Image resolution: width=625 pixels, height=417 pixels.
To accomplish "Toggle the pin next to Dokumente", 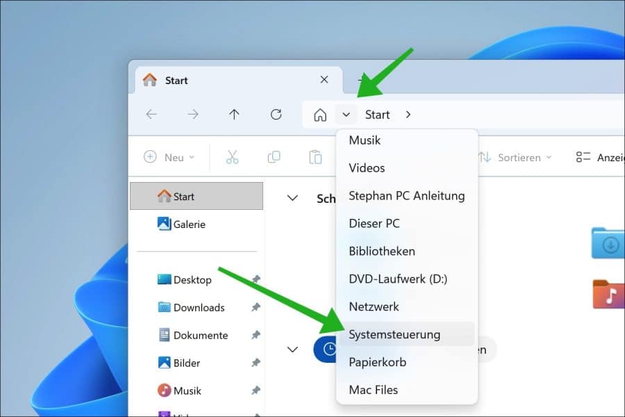I will click(256, 335).
